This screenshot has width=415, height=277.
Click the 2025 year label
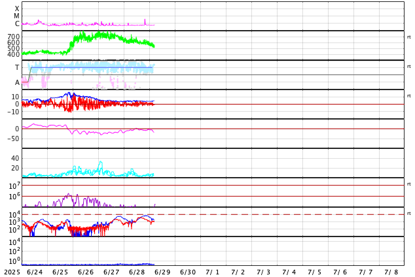(x=12, y=272)
